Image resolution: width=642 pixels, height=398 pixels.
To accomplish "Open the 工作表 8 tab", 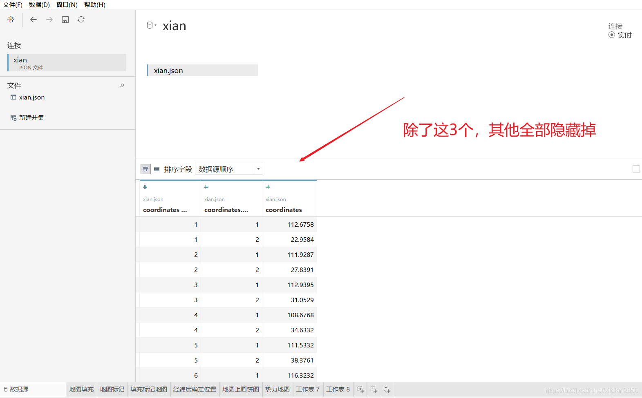I will (x=338, y=389).
